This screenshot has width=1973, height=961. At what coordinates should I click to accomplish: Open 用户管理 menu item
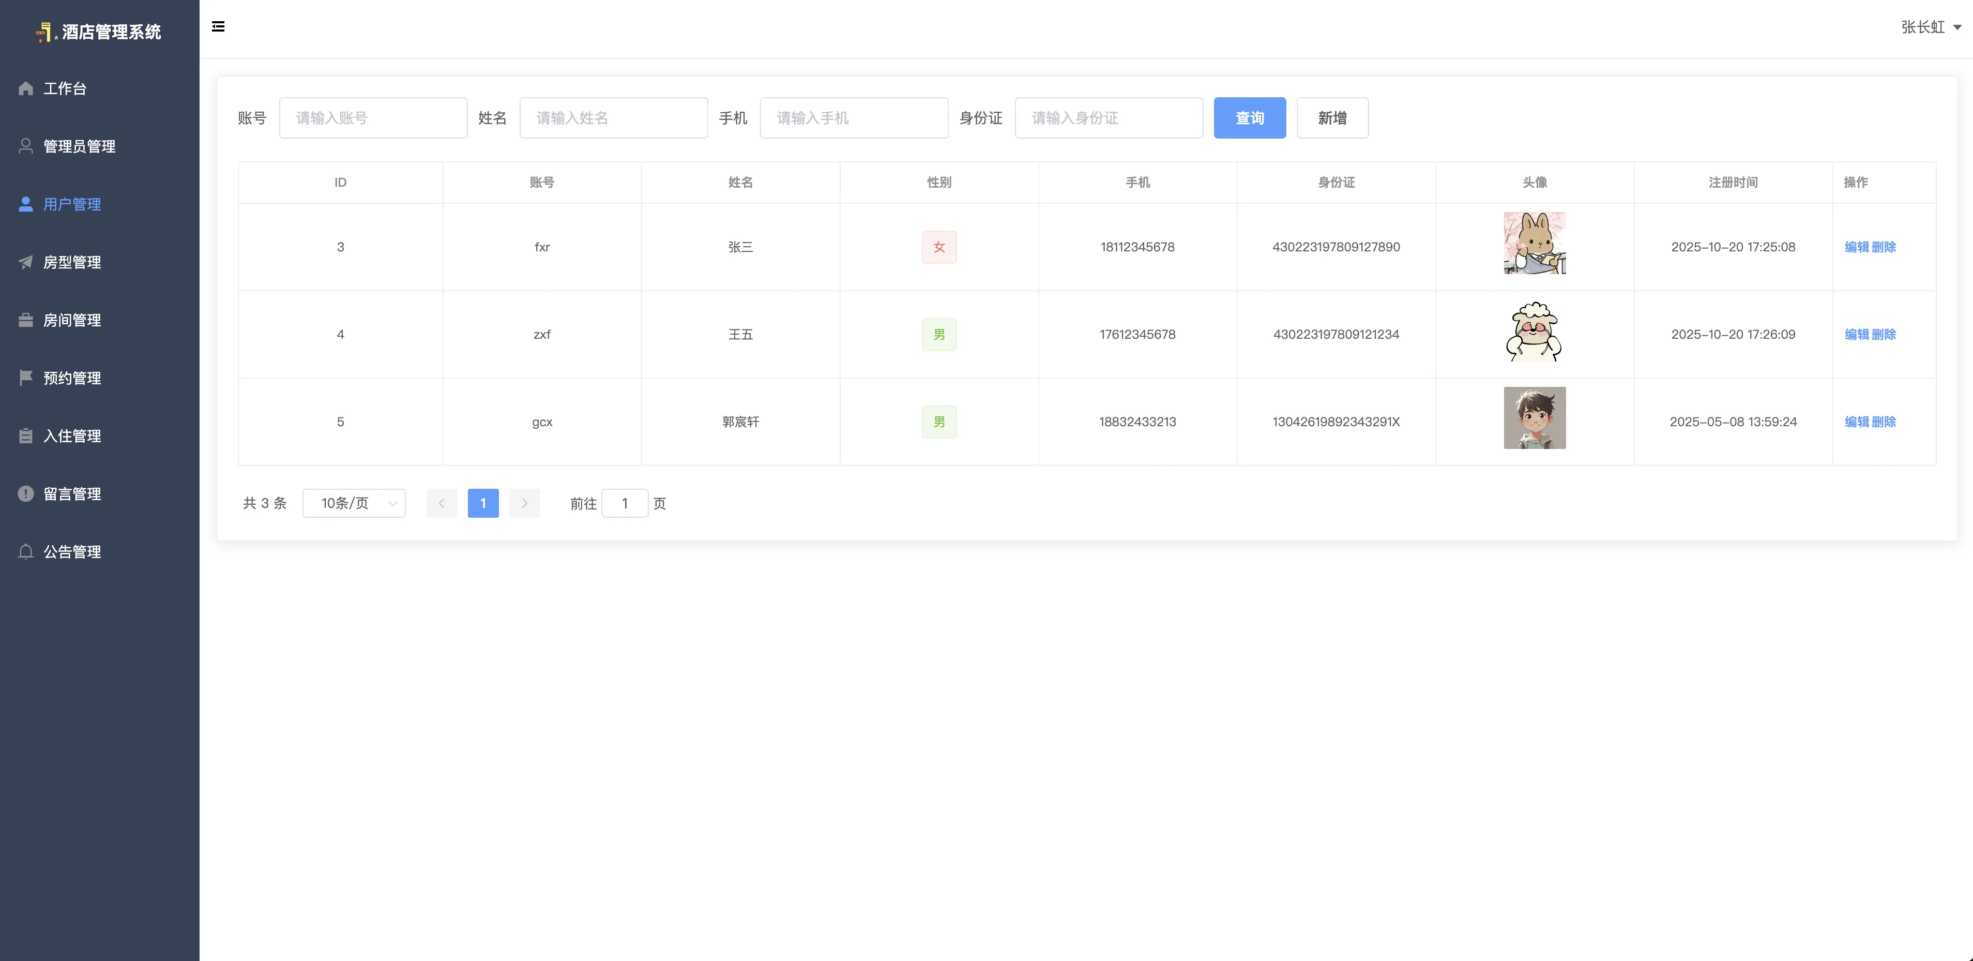[72, 204]
